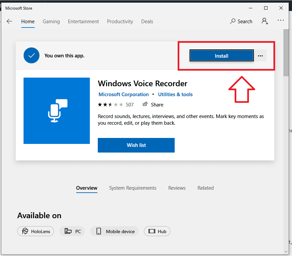
Task: Click the star rating of the app
Action: tap(110, 104)
